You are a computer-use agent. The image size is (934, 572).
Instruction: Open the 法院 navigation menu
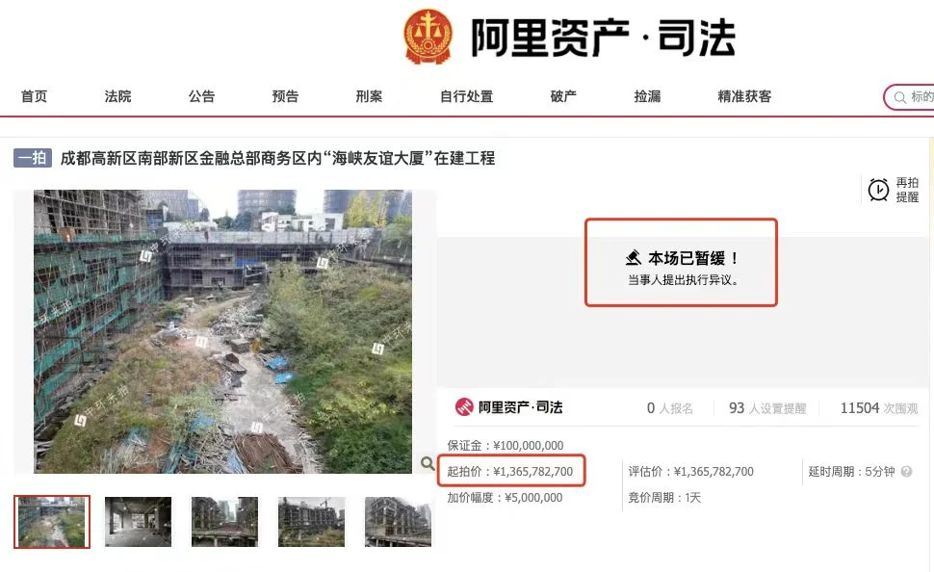coord(117,96)
